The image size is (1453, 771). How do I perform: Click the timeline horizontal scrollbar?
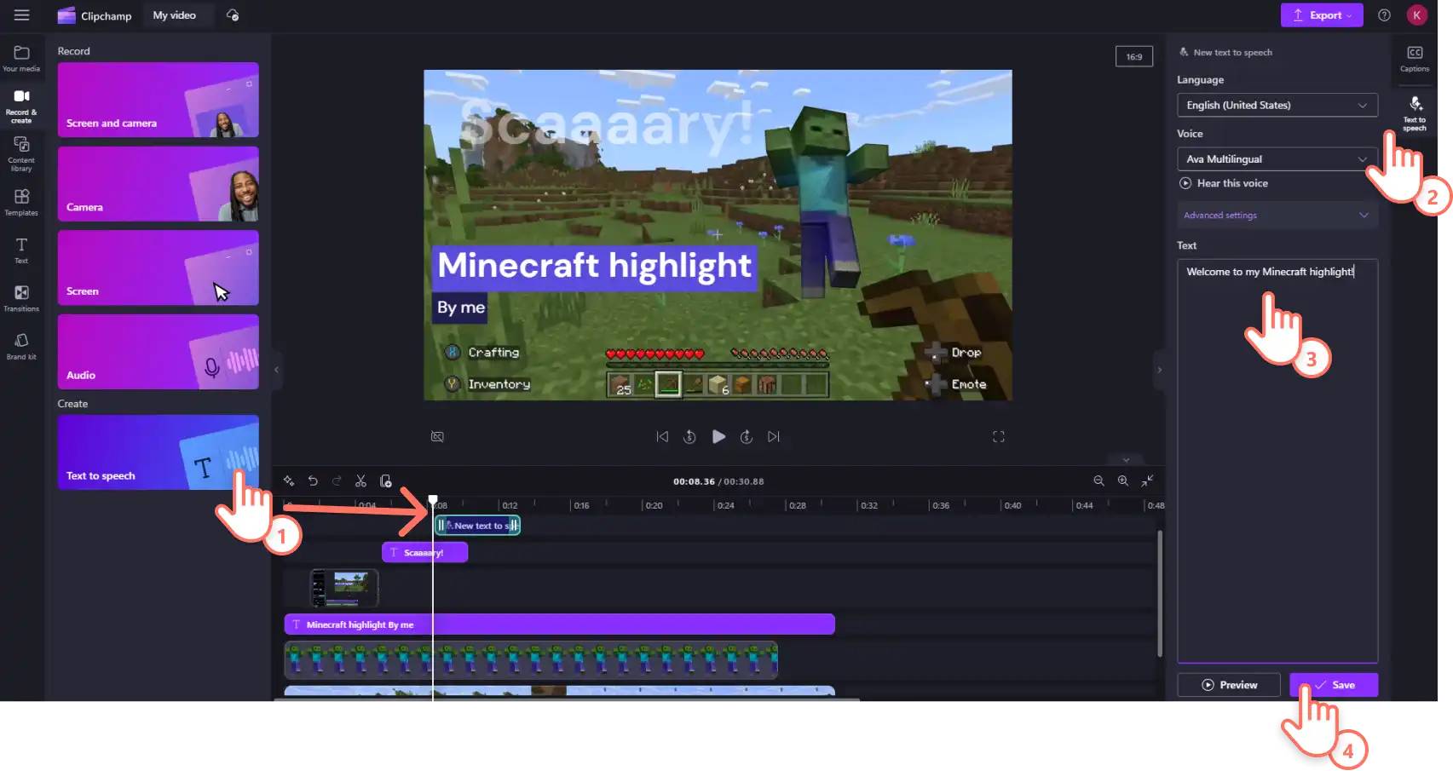click(x=567, y=699)
